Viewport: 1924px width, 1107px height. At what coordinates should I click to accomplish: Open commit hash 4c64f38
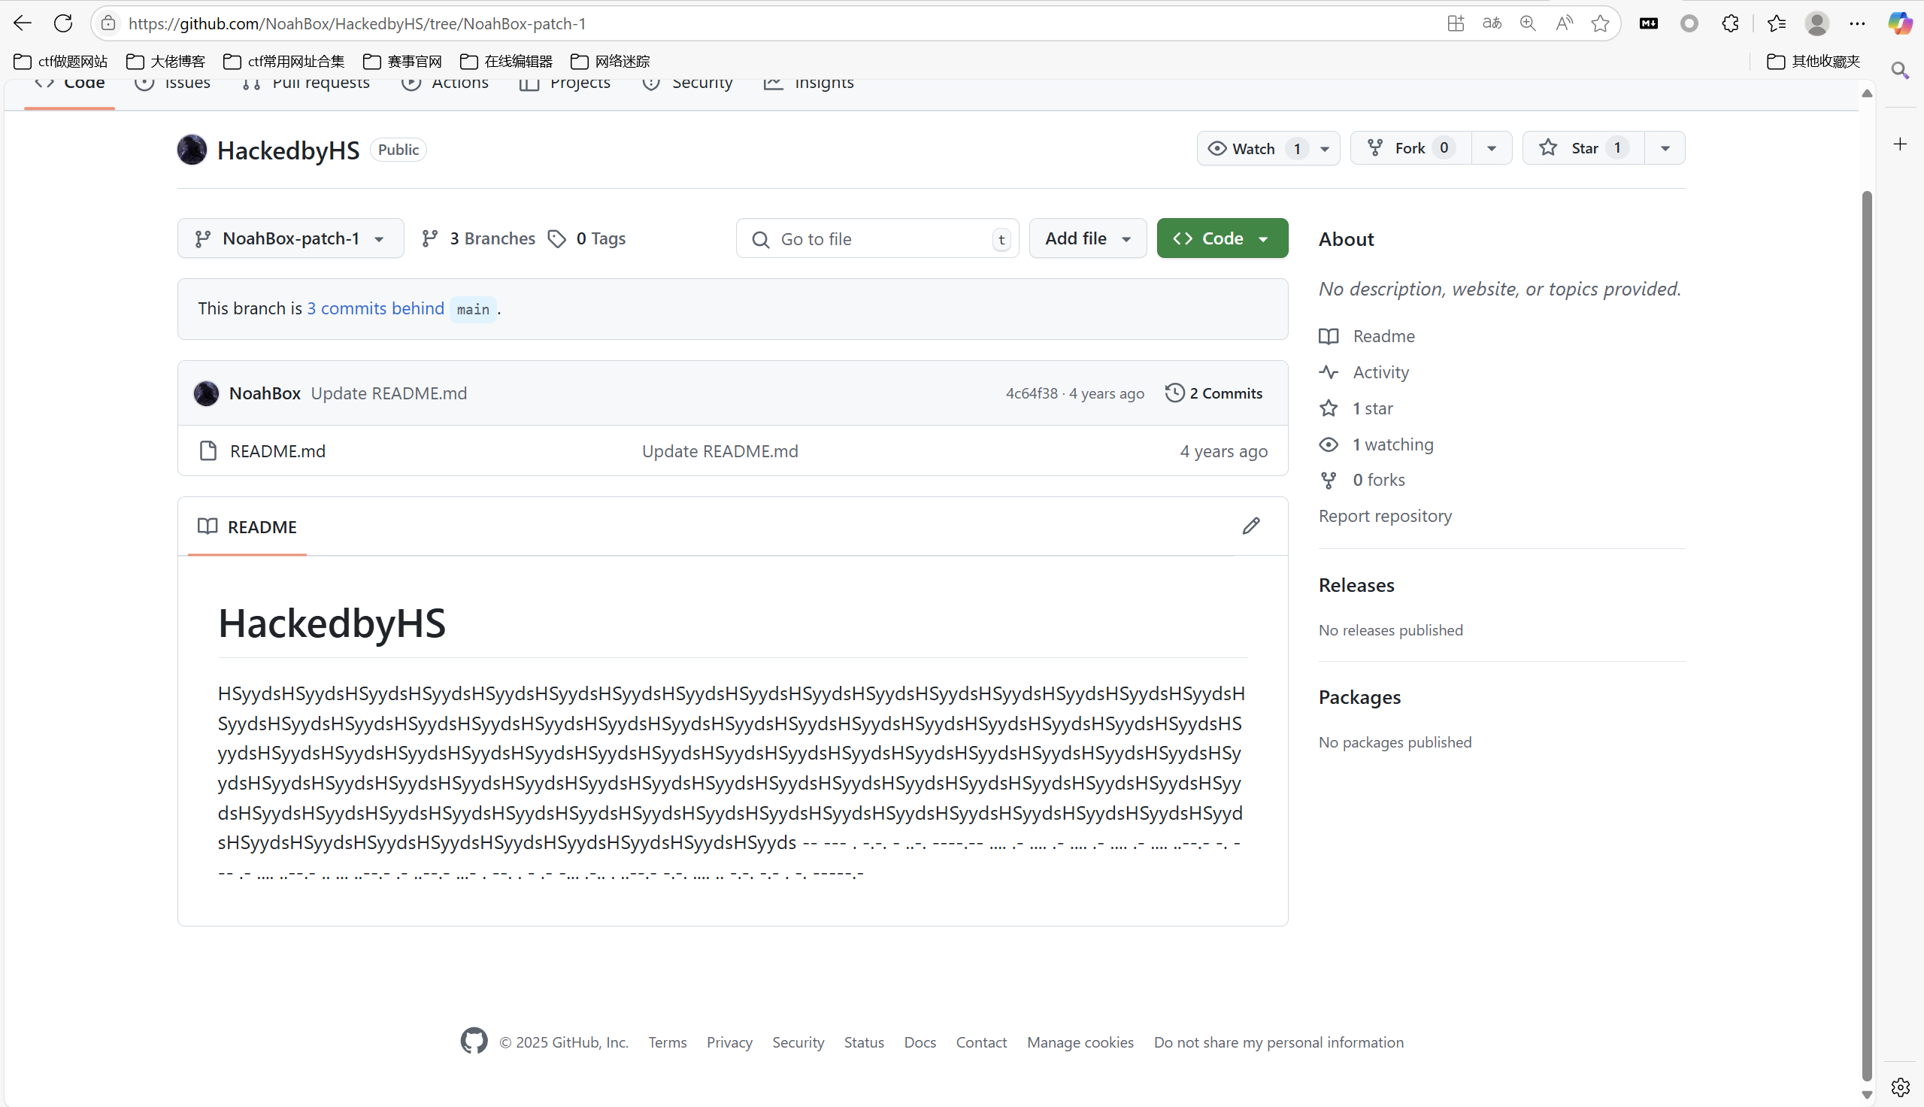coord(1031,393)
